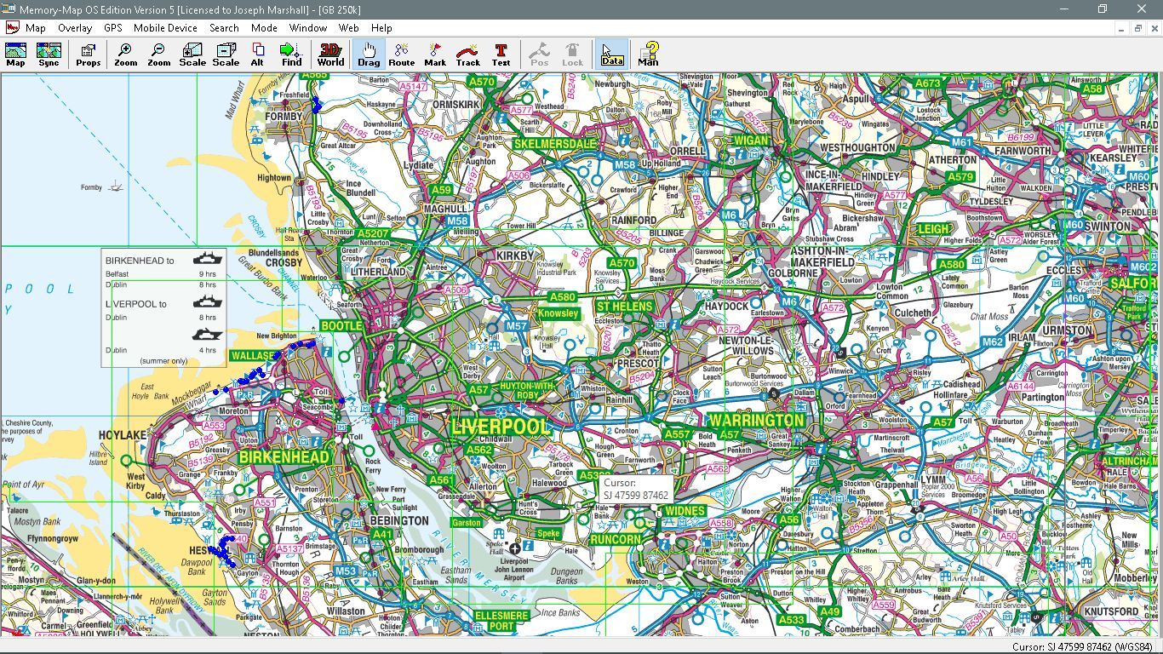Click the Zoom in magnifier with plus

[x=125, y=54]
